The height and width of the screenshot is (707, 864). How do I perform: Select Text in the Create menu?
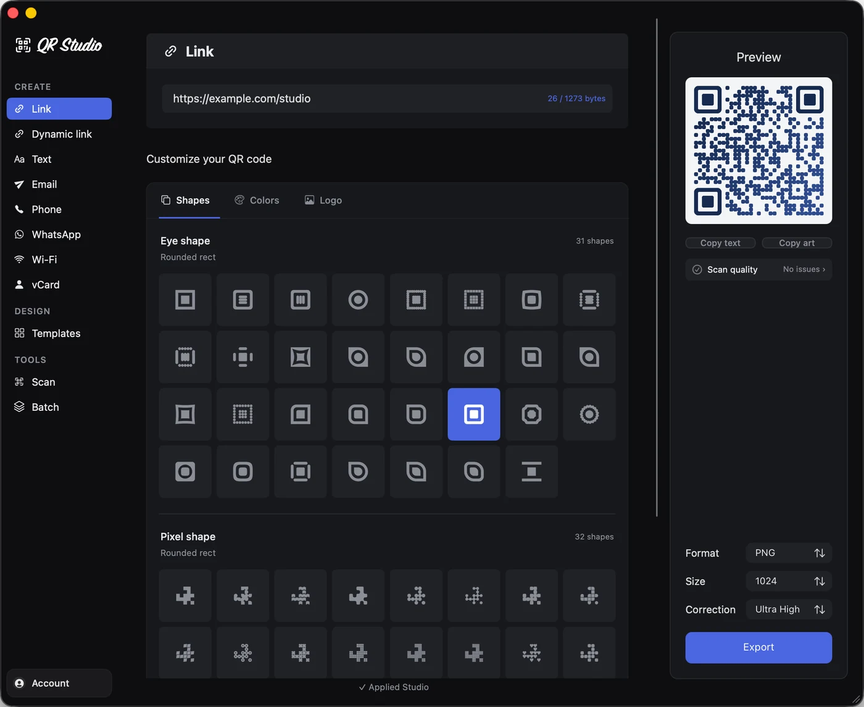[59, 159]
